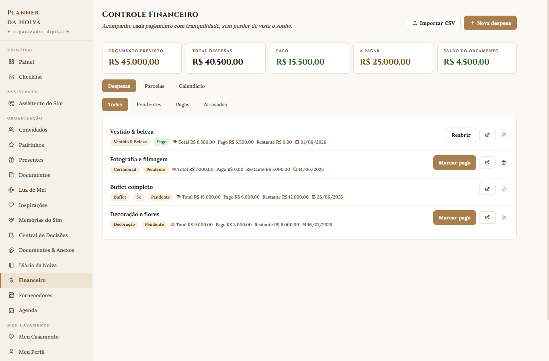The image size is (549, 361).
Task: Delete the Decoração e flores expense
Action: point(504,218)
